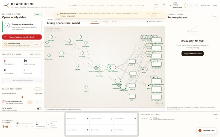Image resolution: width=220 pixels, height=137 pixels.
Task: Open the ctx 1 constraints badge
Action: point(38,89)
